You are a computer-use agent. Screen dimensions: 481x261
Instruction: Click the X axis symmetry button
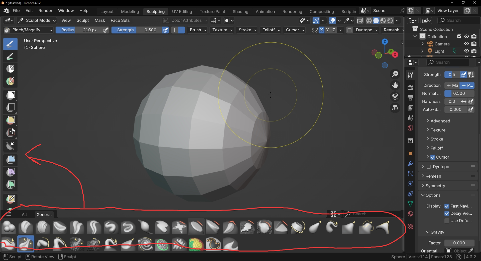coord(321,30)
